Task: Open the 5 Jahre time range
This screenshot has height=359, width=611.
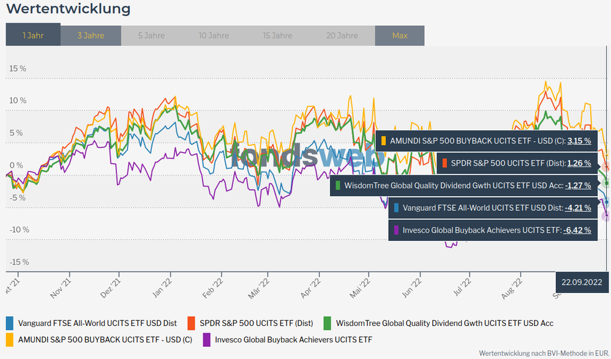Action: pos(151,35)
